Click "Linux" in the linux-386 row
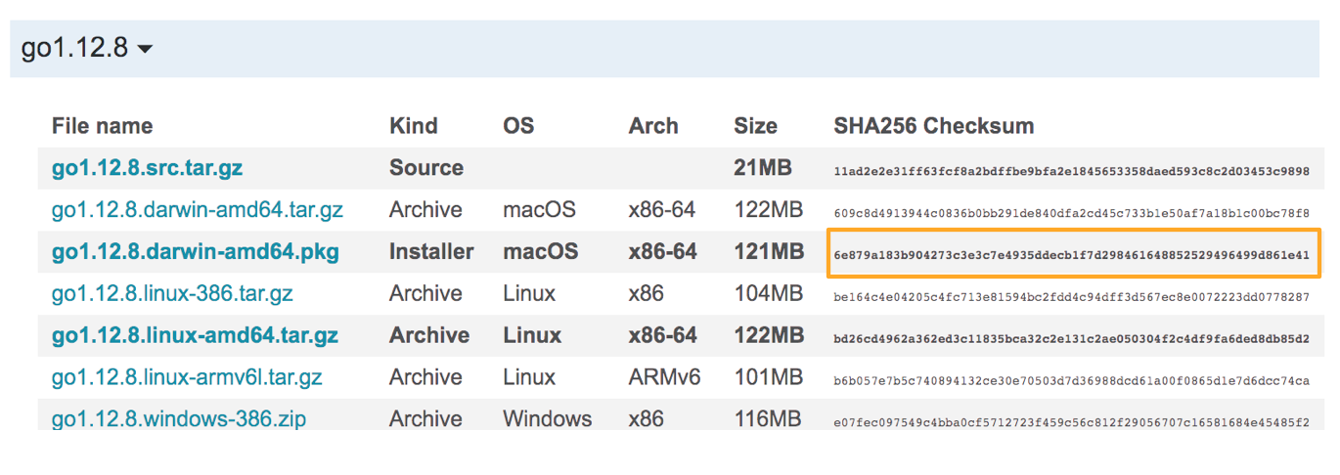The image size is (1340, 475). point(529,293)
